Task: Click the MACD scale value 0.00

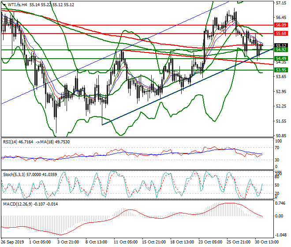Action: tap(279, 216)
